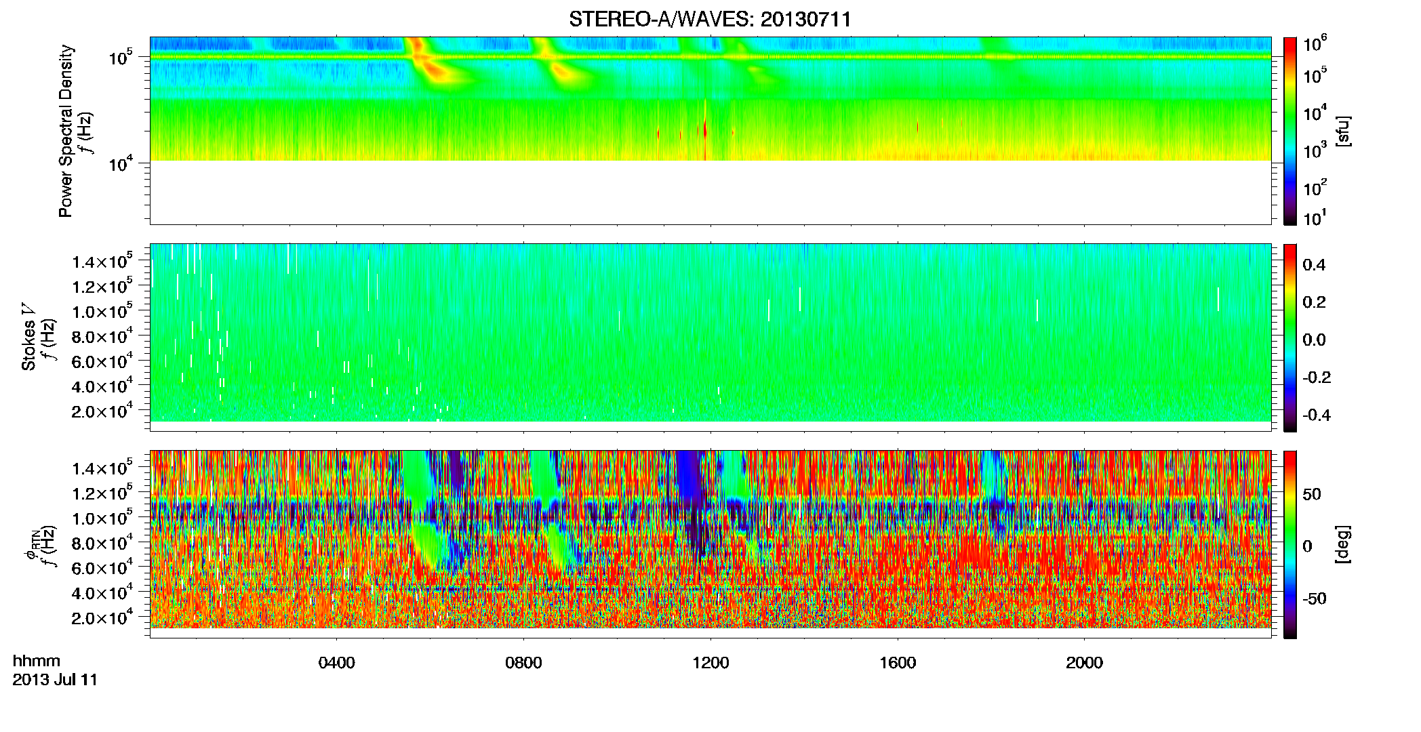Click the plot title STEREO-A/WAVES: 20130711
Screen dimensions: 1421x732
coord(710,19)
